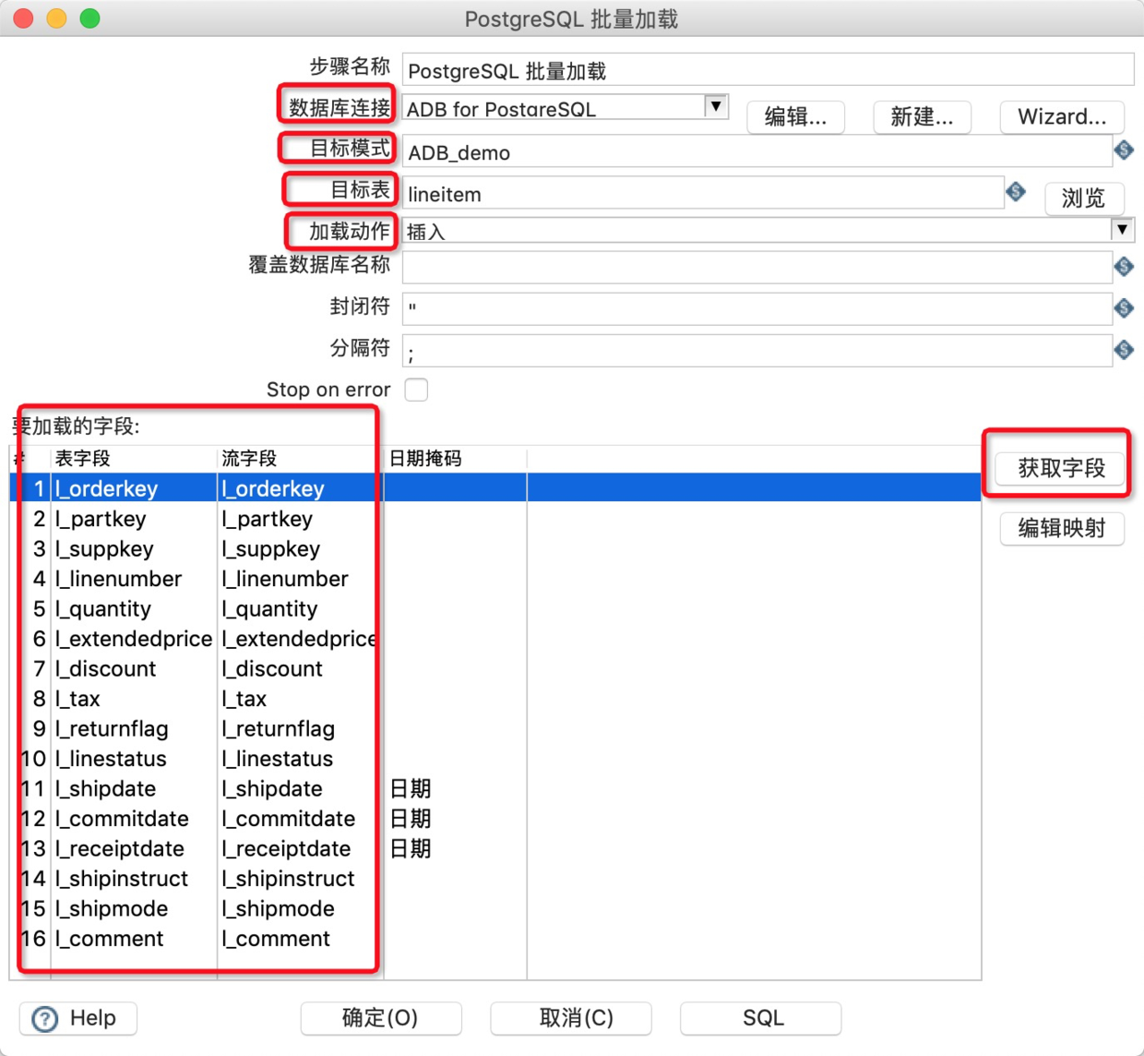This screenshot has height=1056, width=1144.
Task: Expand database connection list via Wizard dropdown
Action: tap(1061, 117)
